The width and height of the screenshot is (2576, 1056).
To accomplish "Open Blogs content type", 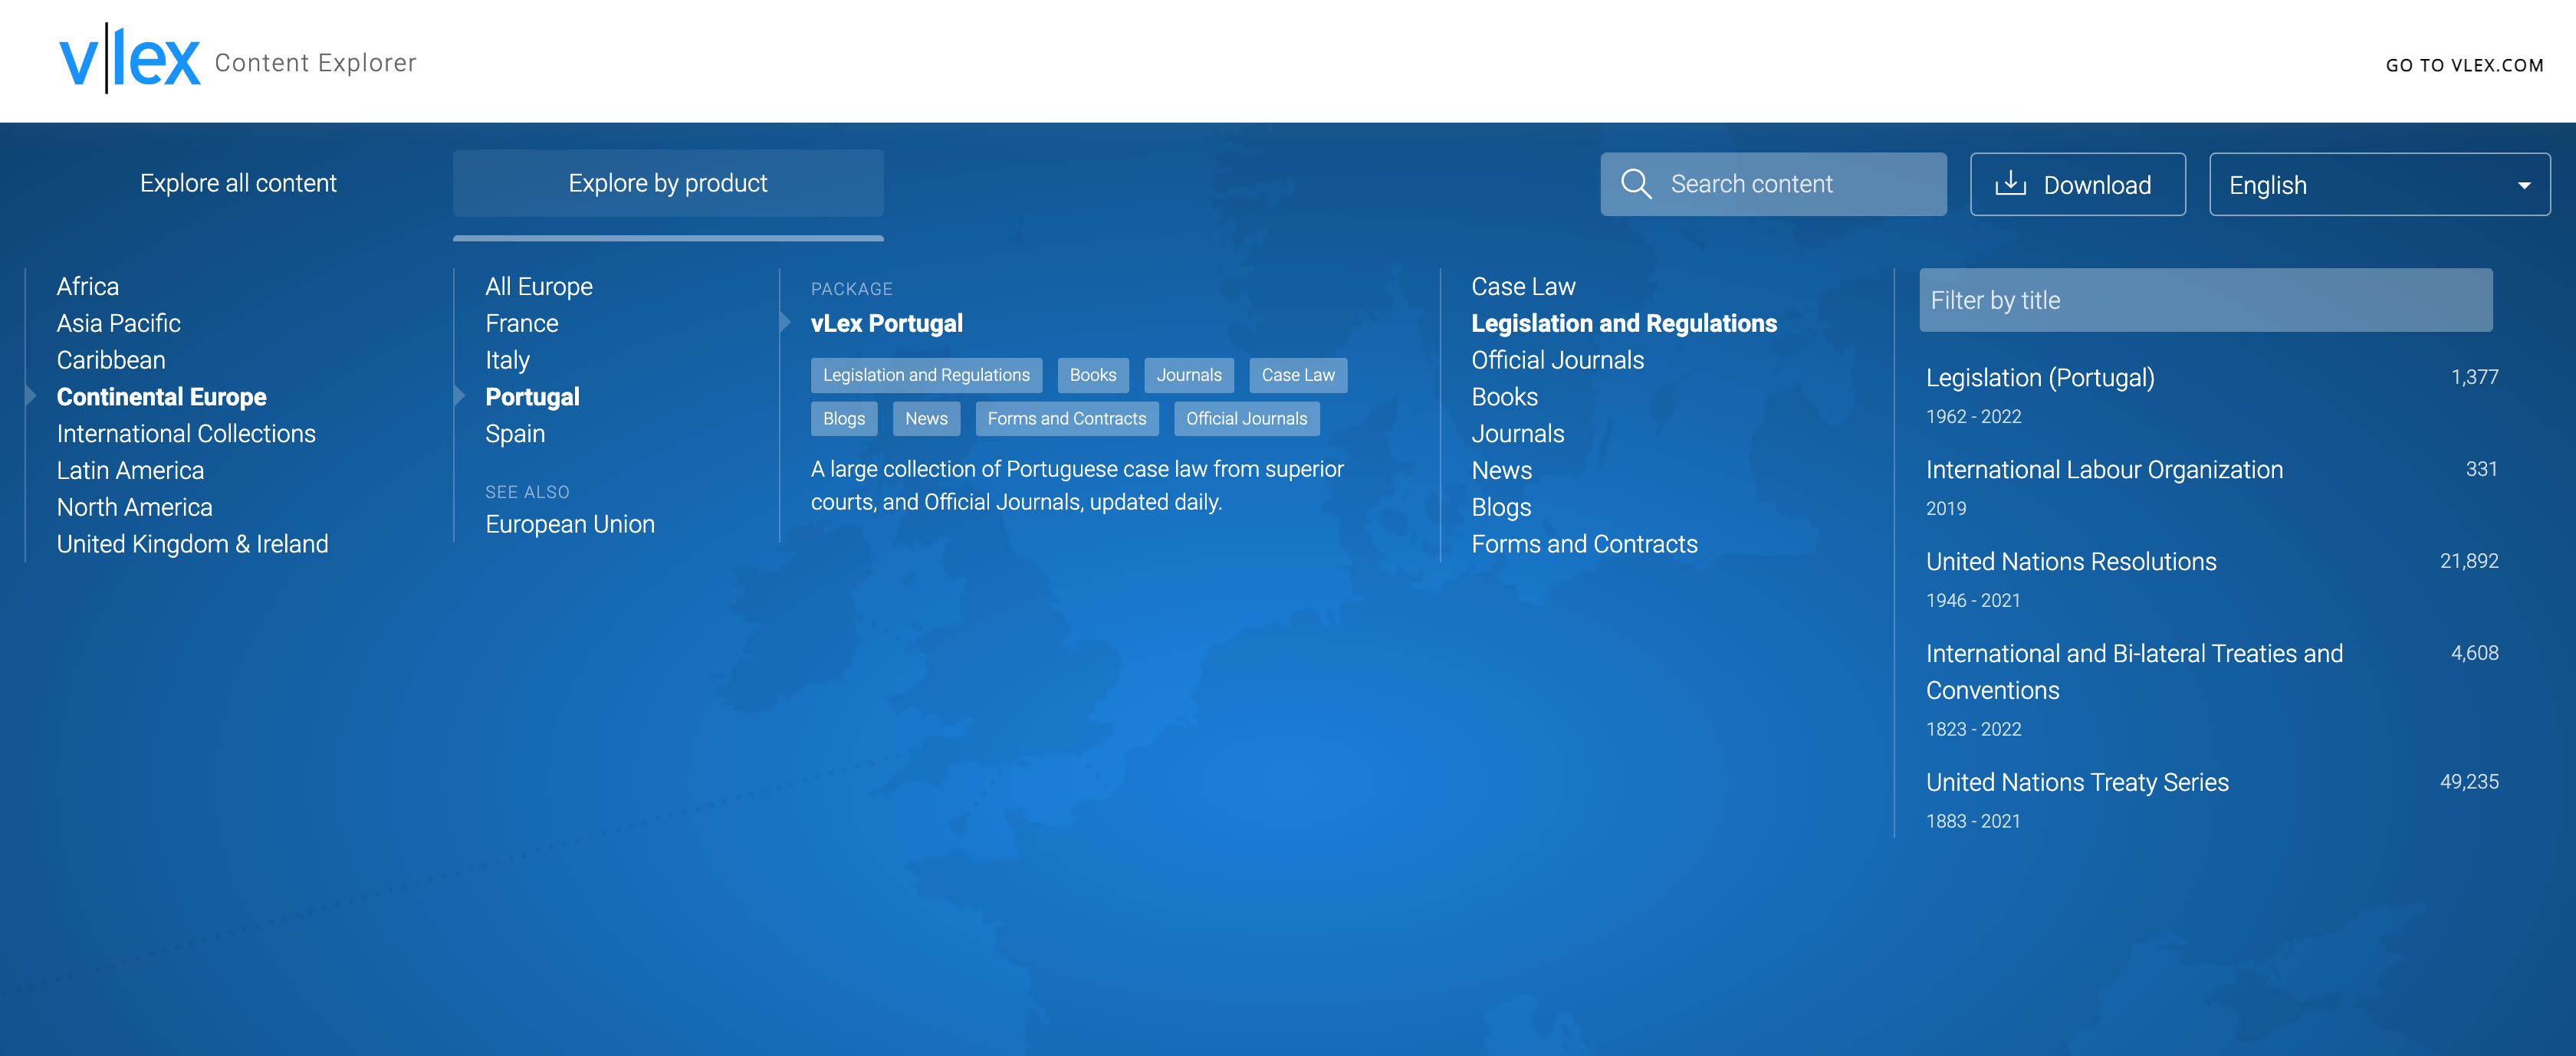I will pos(1501,507).
